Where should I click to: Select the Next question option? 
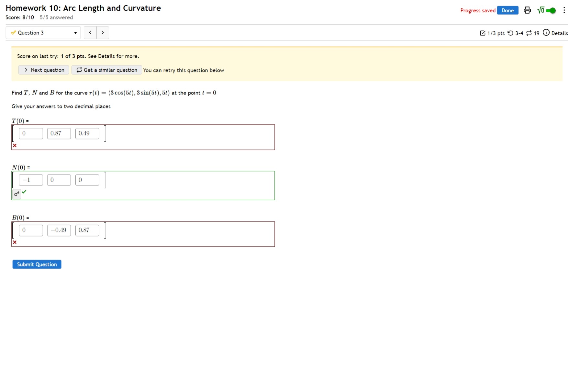pos(43,70)
